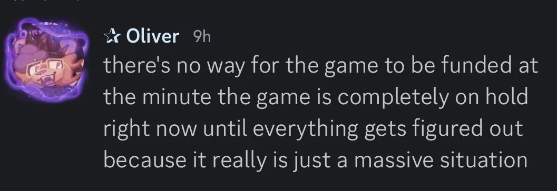Screen dimensions: 557x191
Task: Open the Oliver username profile popup
Action: tap(152, 36)
